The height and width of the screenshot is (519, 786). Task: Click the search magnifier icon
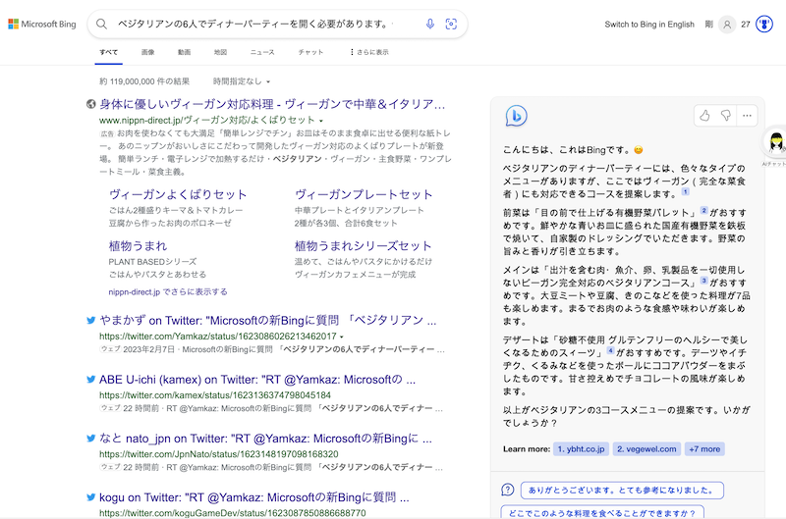tap(102, 24)
